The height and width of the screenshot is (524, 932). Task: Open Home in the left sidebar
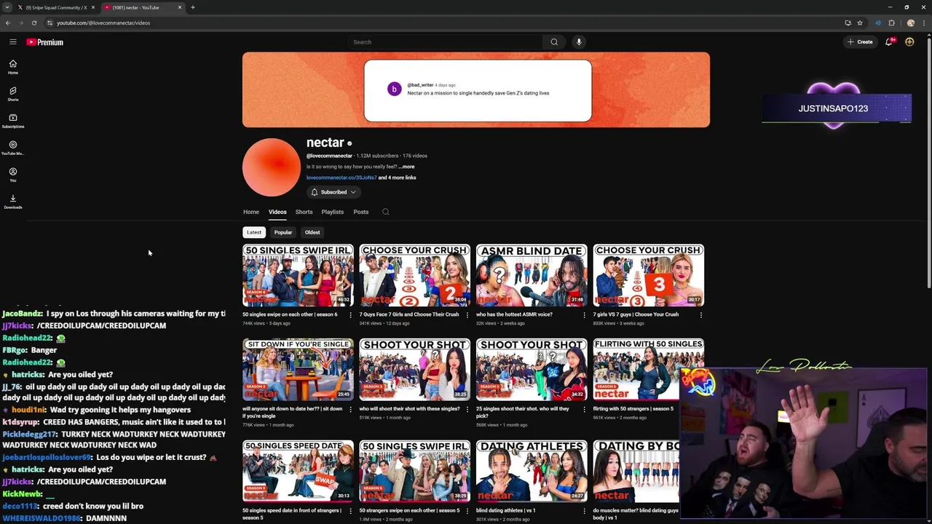pos(12,67)
